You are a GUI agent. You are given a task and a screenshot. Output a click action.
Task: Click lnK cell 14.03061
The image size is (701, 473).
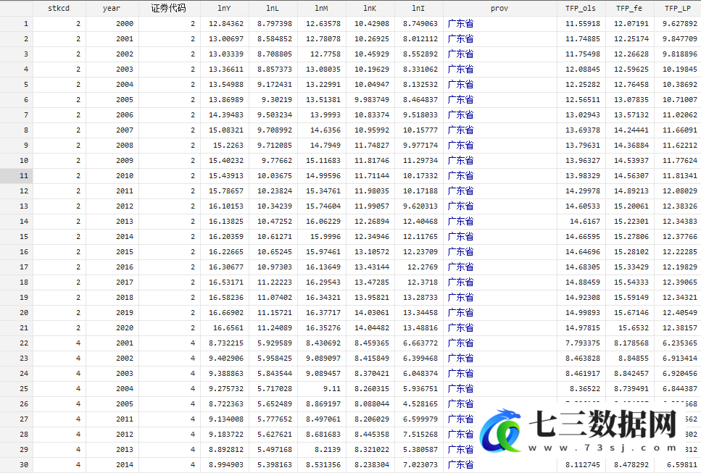[371, 312]
